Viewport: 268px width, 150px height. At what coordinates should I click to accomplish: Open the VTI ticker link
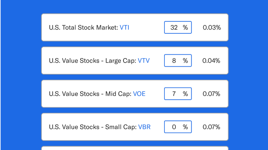point(125,27)
